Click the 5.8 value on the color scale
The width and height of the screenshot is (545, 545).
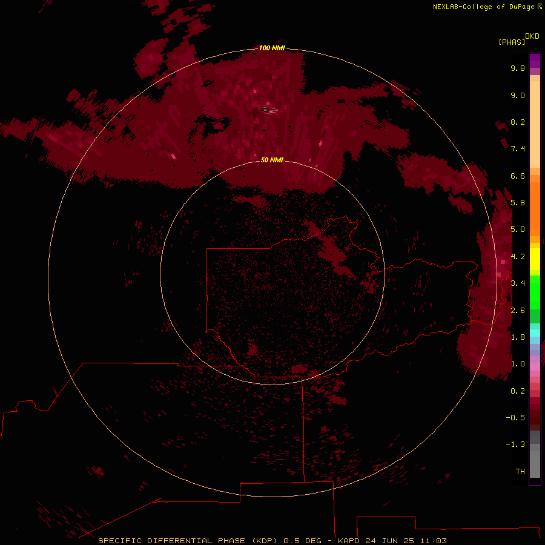(518, 203)
